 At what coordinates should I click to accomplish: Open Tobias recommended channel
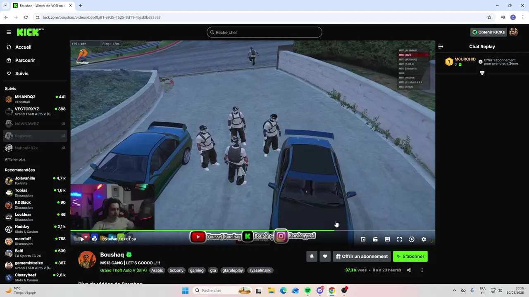coord(35,193)
